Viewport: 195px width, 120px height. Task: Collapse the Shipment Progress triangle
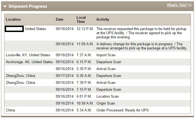5,6
